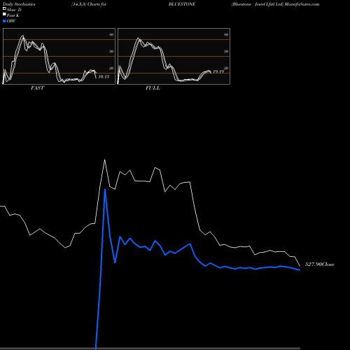The width and height of the screenshot is (350, 350).
Task: Click the 50 level label in FULL chart
Action: point(226,51)
